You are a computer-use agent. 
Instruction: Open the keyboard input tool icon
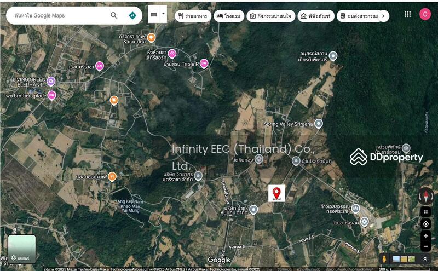154,14
